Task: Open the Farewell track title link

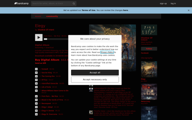Action: pyautogui.click(x=45, y=69)
